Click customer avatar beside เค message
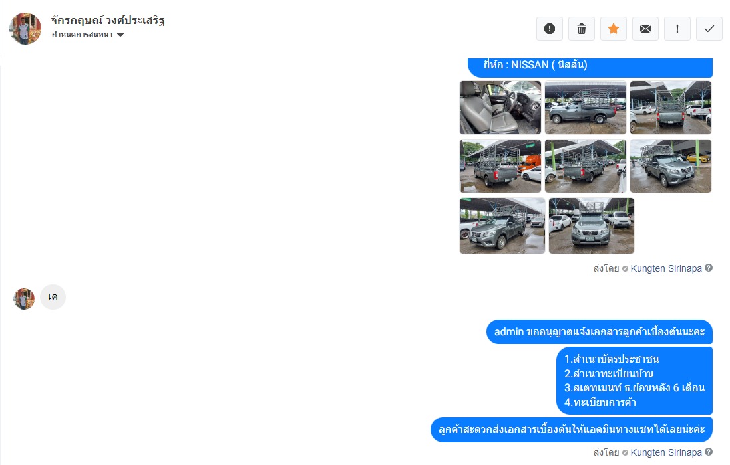Image resolution: width=730 pixels, height=465 pixels. pyautogui.click(x=24, y=299)
